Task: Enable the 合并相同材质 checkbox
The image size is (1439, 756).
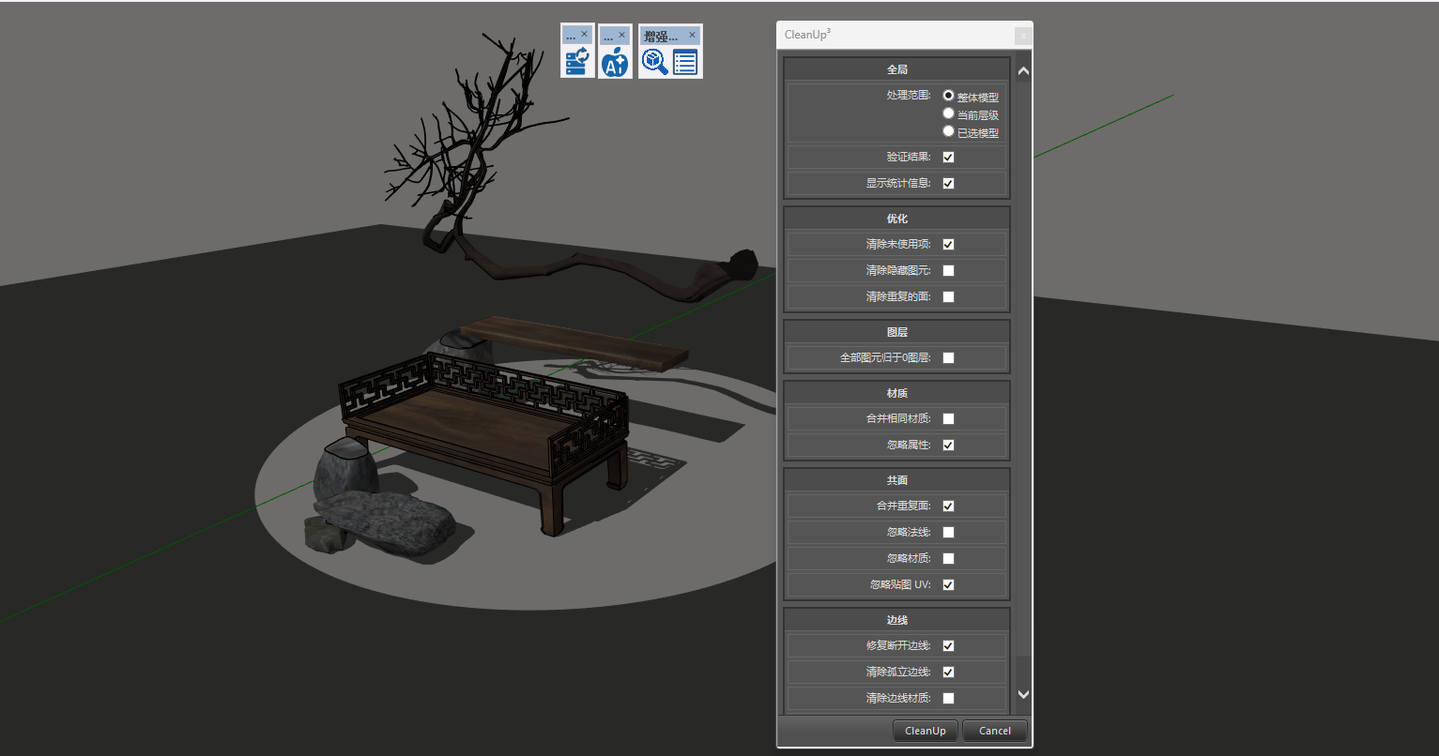Action: [948, 419]
